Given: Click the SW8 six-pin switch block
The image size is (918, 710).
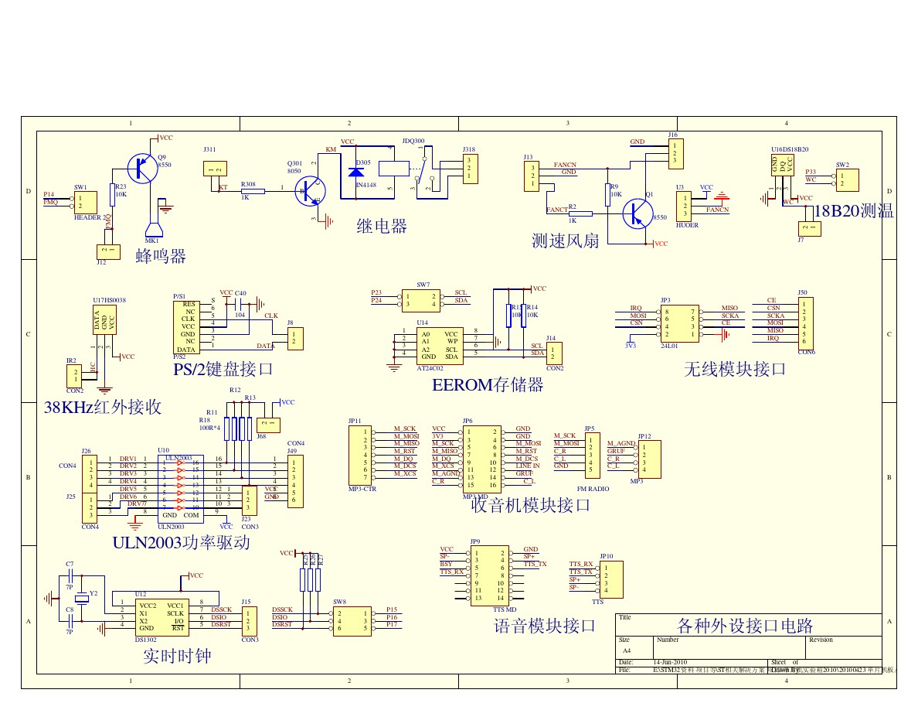Looking at the screenshot, I should pyautogui.click(x=352, y=621).
